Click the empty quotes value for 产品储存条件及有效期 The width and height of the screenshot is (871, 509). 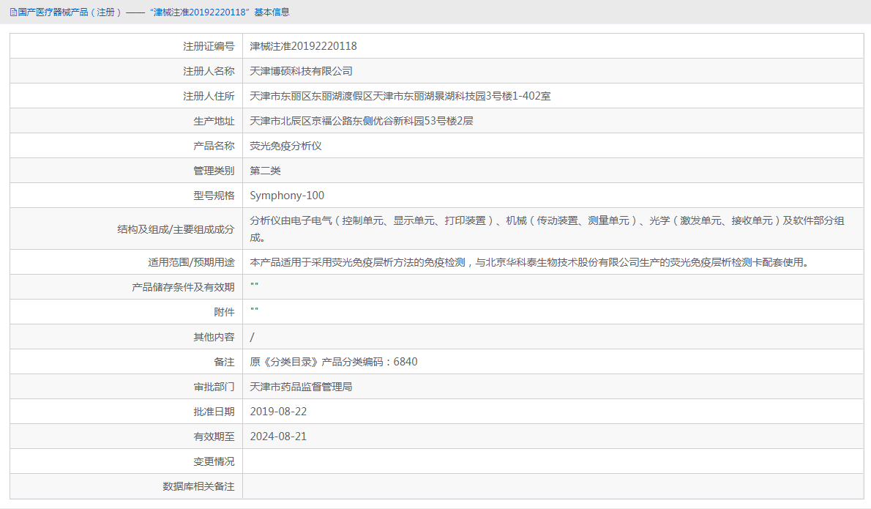point(254,285)
